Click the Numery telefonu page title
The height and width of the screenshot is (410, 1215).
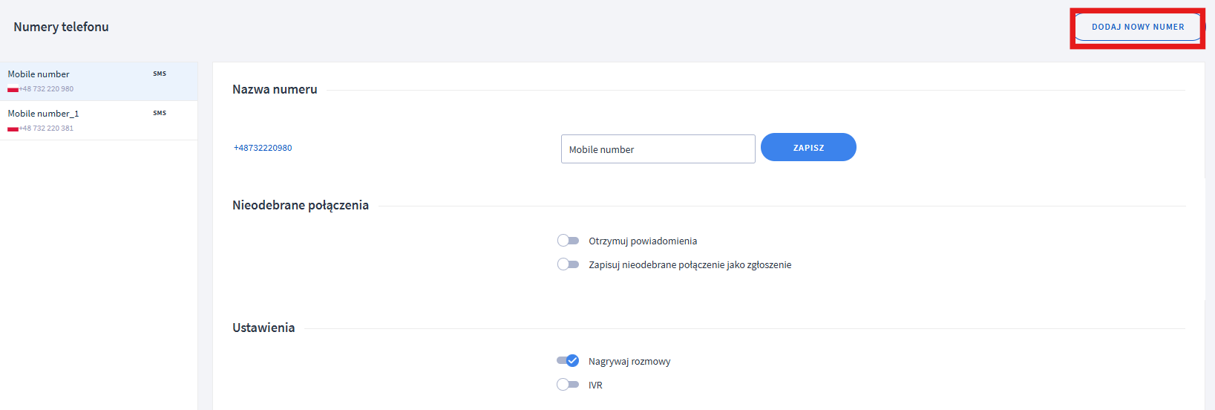point(61,27)
